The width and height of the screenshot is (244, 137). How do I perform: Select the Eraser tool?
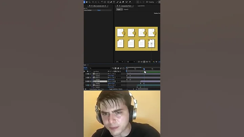(x=123, y=2)
